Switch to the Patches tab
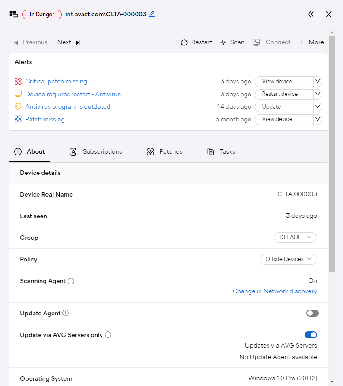Image resolution: width=343 pixels, height=386 pixels. click(x=165, y=152)
